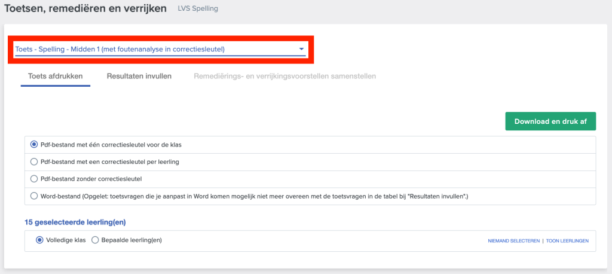Select the Volledige klas radio button
Viewport: 612px width, 274px height.
click(39, 240)
